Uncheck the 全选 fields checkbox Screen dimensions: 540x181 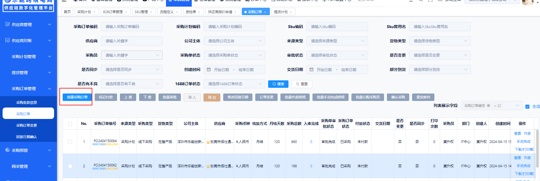pos(527,107)
